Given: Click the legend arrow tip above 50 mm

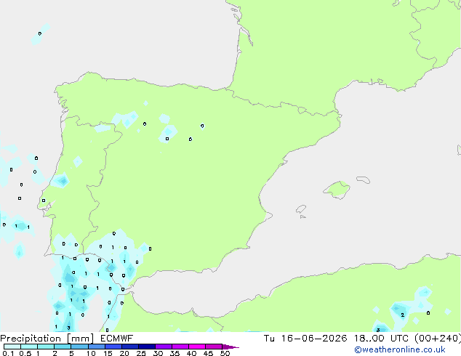Looking at the screenshot, I should (230, 347).
